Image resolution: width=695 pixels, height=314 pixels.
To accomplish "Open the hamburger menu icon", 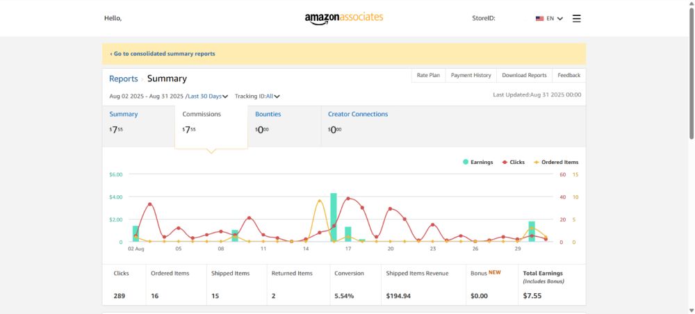I will [576, 19].
